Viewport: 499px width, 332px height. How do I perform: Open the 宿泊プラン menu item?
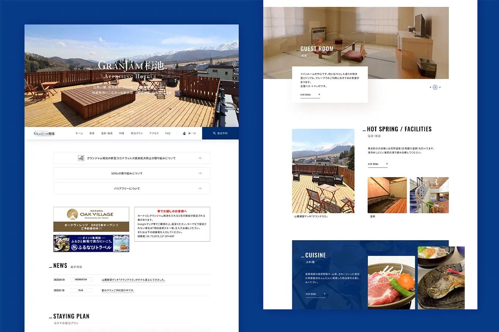click(x=137, y=133)
